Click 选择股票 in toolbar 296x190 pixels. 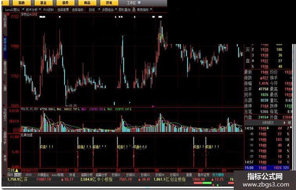pyautogui.click(x=63, y=10)
